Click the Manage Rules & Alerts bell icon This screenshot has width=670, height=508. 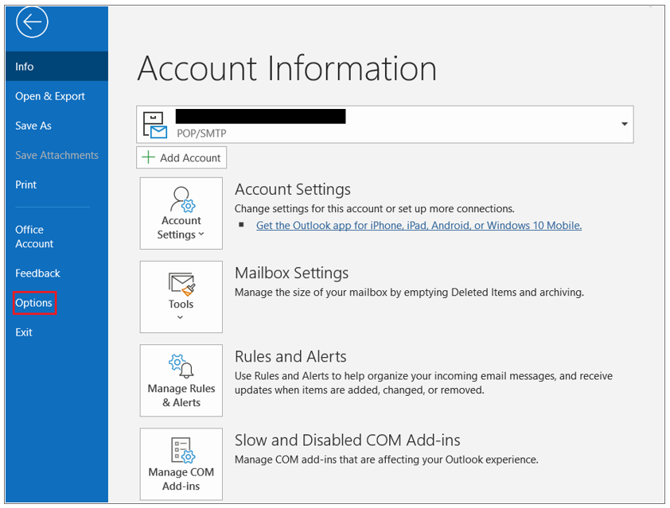181,366
